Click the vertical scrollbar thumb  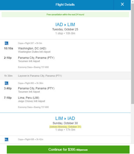coord(133,53)
